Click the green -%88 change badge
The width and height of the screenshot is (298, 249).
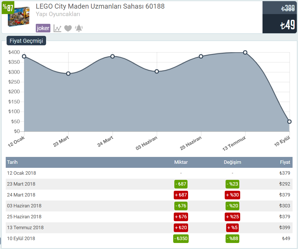(x=232, y=238)
